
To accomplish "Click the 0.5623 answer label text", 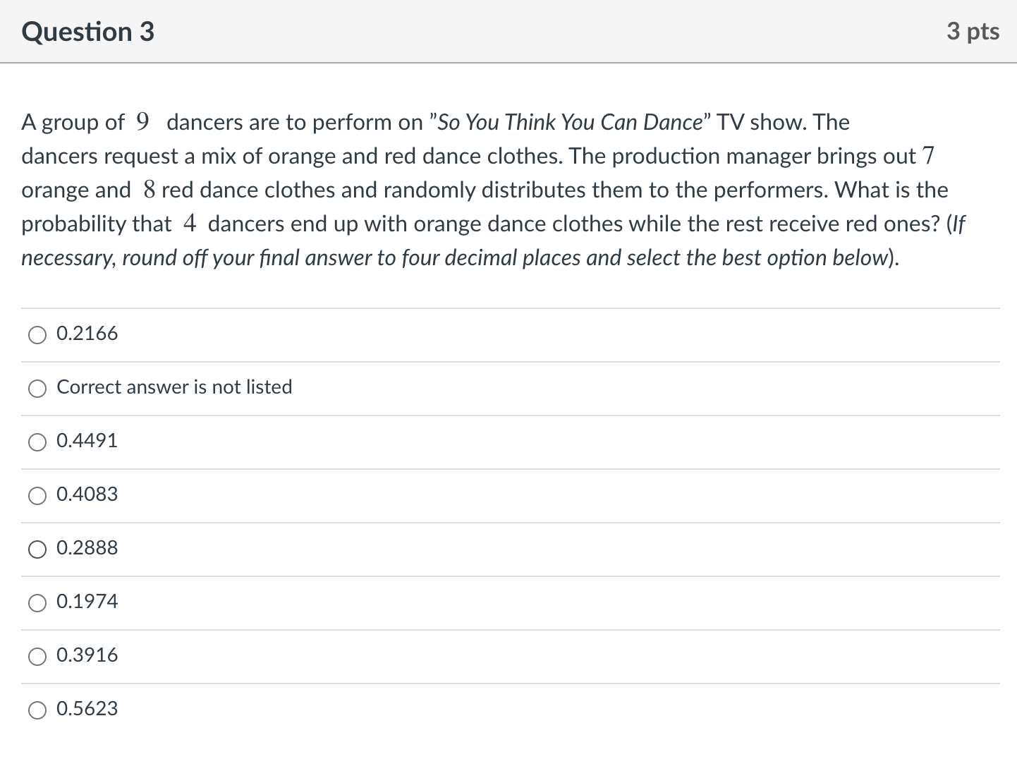I will [x=87, y=709].
